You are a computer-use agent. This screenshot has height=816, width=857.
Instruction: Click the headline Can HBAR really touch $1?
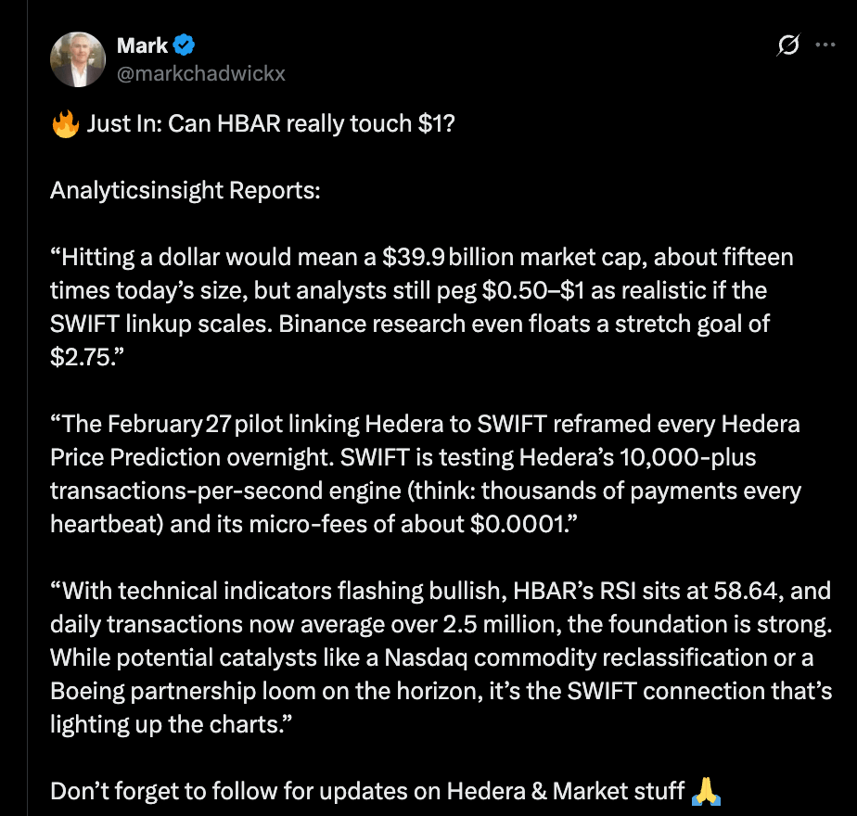point(312,123)
